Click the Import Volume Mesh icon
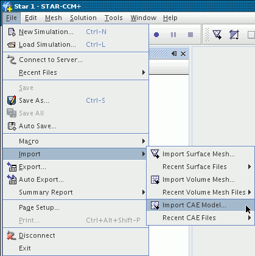Screen dimensions: 255x256 [155, 179]
